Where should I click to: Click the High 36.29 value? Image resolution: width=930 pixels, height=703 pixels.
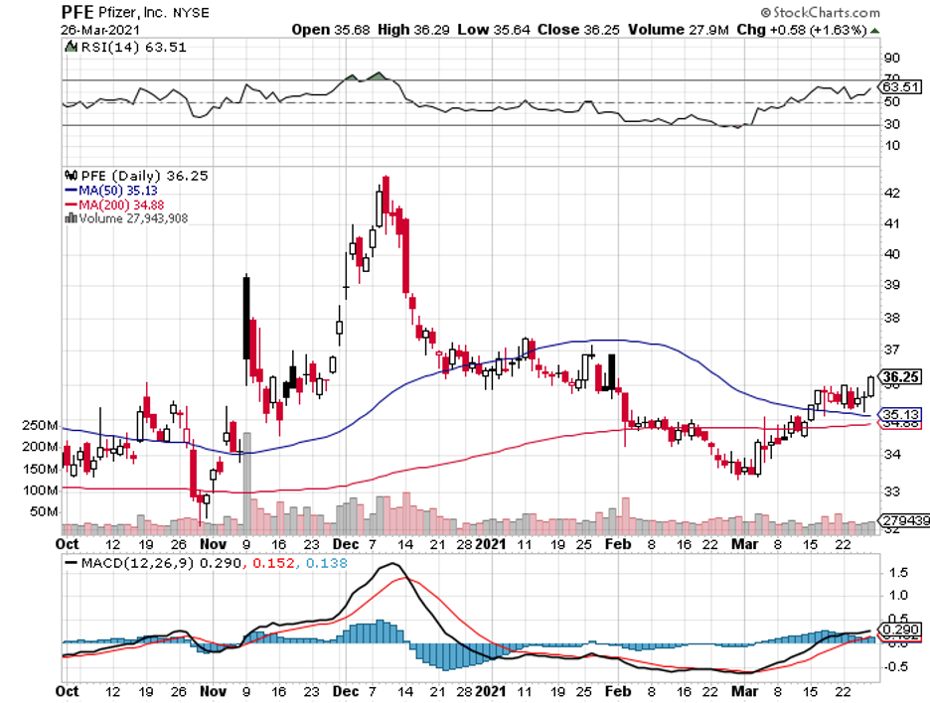coord(413,30)
